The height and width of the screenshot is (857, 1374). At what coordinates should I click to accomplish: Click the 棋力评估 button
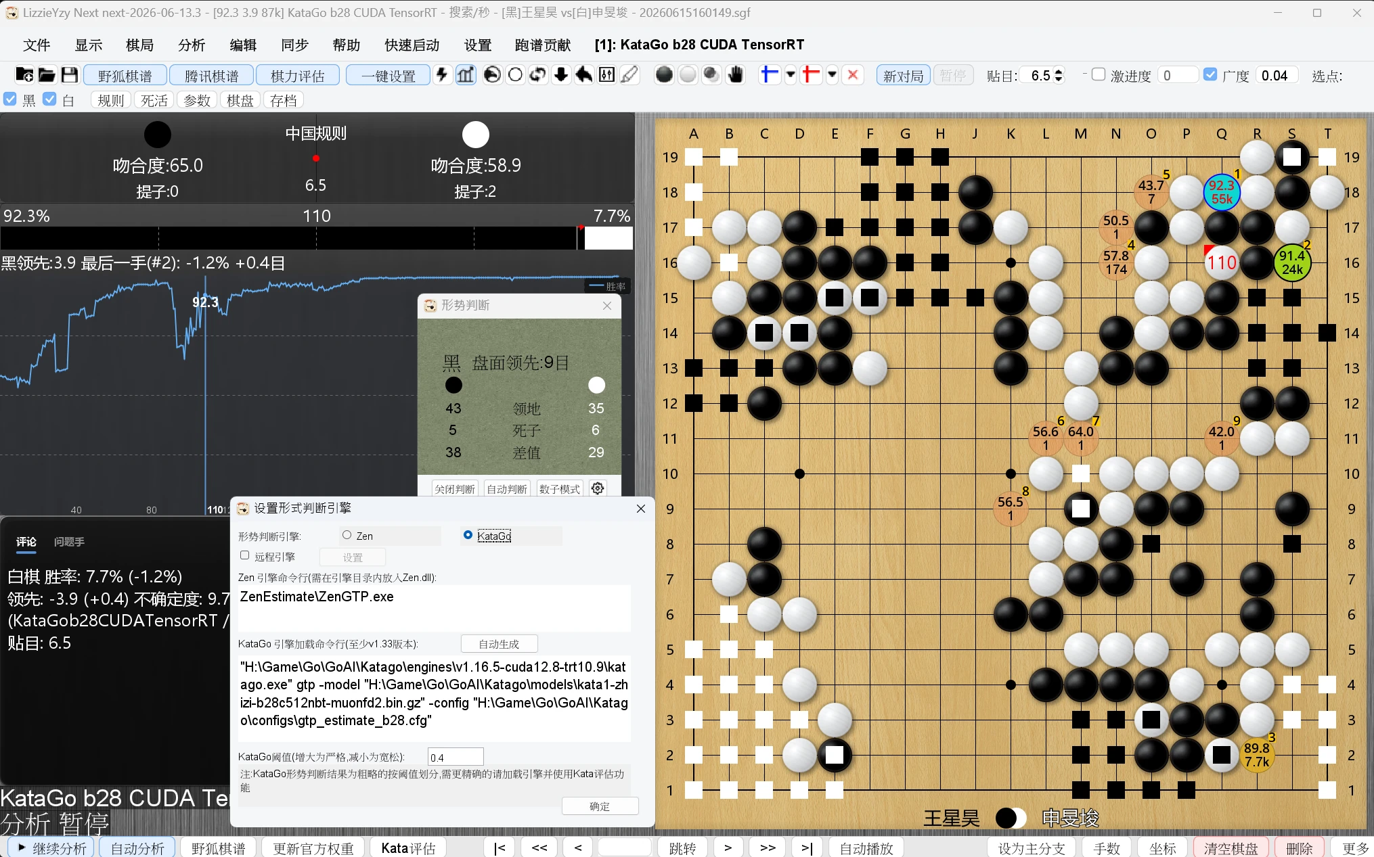(x=298, y=76)
